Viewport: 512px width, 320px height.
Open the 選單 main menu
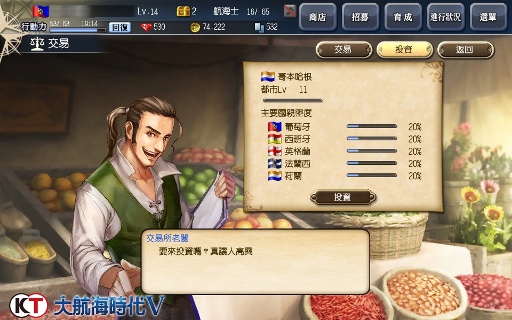(x=488, y=17)
